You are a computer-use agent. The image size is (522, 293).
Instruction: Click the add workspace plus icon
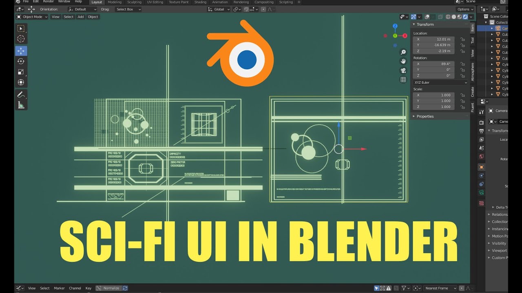pos(299,2)
